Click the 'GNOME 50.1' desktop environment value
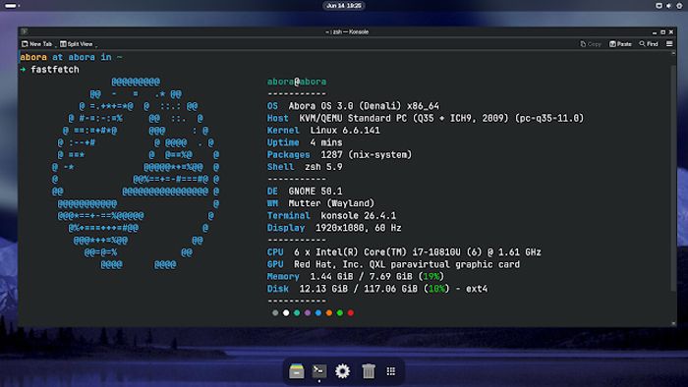This screenshot has height=387, width=688. click(x=315, y=192)
